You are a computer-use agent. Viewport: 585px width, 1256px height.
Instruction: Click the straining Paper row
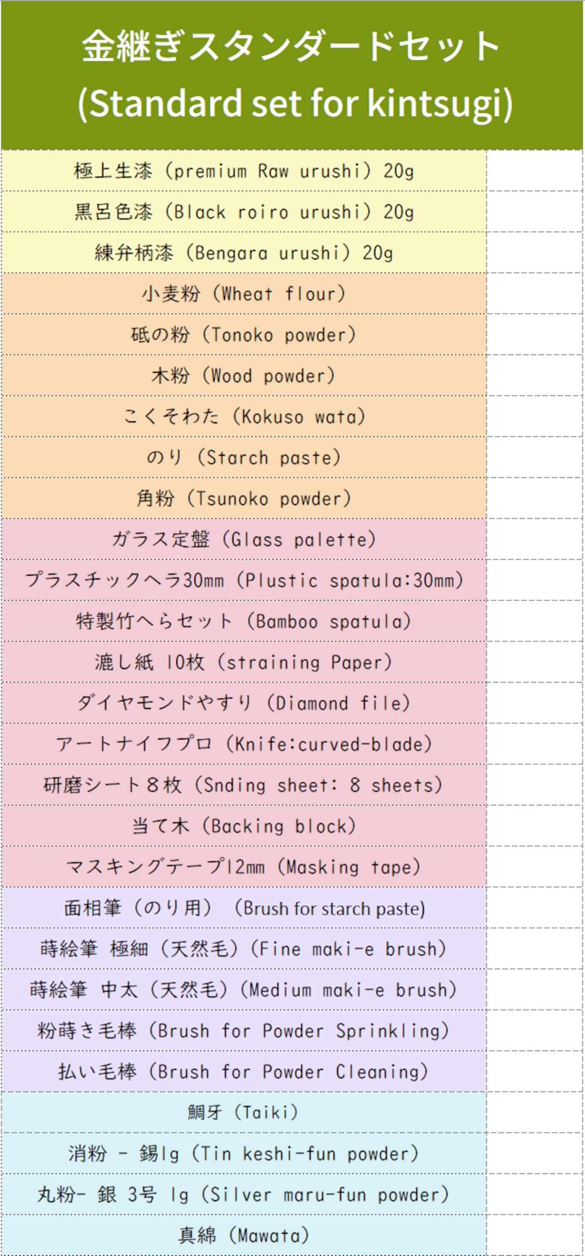244,662
